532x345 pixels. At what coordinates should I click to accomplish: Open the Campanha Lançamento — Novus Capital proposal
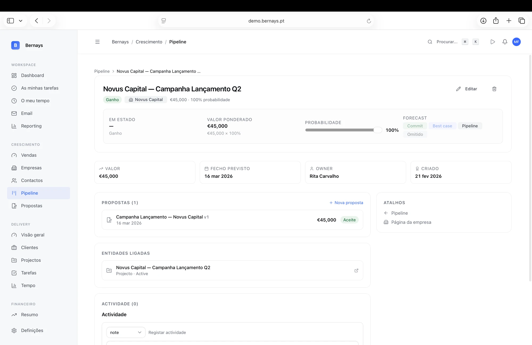tap(232, 220)
